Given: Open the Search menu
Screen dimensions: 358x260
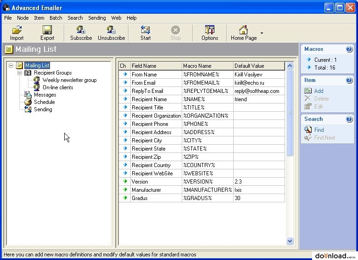Looking at the screenshot, I should [x=75, y=18].
